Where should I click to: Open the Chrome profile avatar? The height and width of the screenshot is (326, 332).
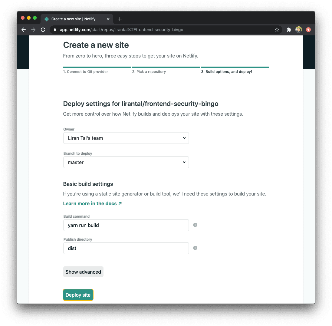[x=298, y=30]
